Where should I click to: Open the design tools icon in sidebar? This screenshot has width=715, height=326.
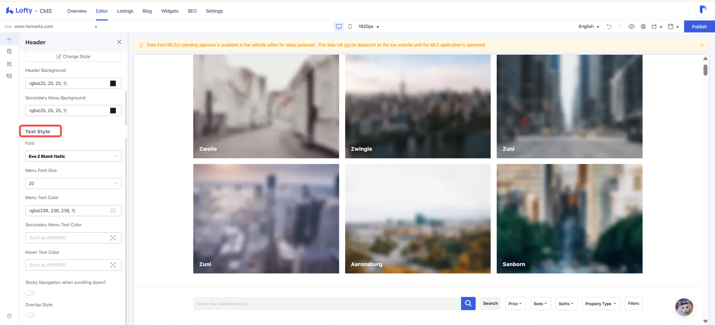9,64
